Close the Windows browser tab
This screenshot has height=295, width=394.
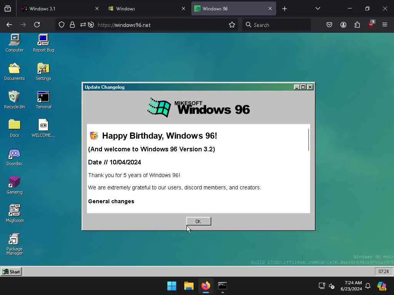184,9
